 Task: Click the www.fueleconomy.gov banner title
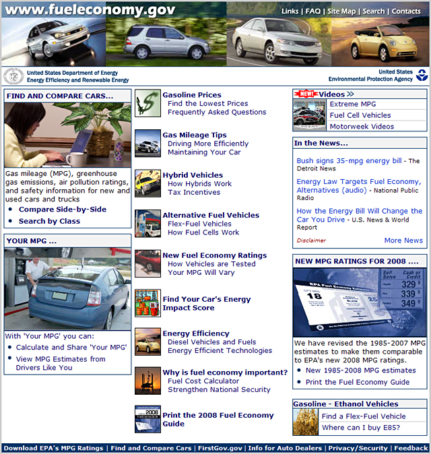90,10
